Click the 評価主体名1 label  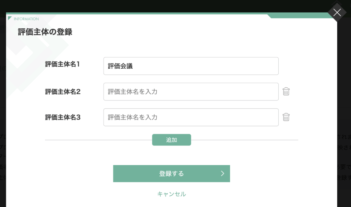62,64
